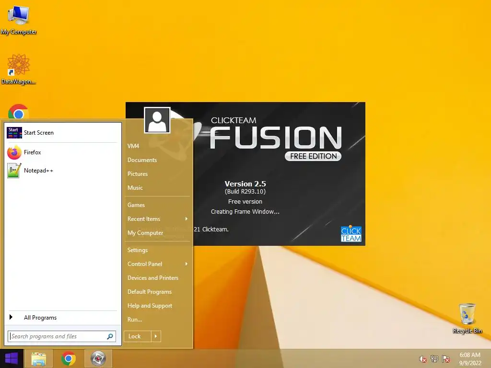Image resolution: width=491 pixels, height=368 pixels.
Task: Expand the Control Panel submenu arrow
Action: tap(187, 264)
